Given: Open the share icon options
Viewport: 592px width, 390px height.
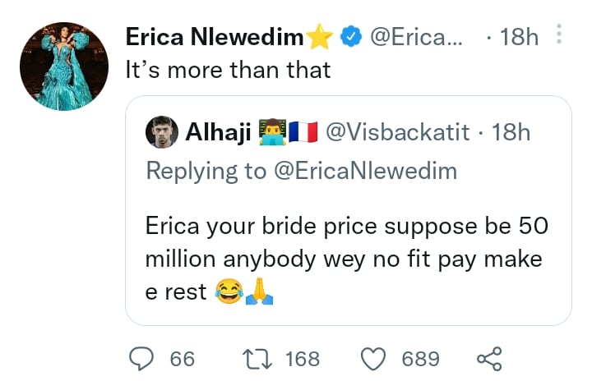Looking at the screenshot, I should coord(489,359).
